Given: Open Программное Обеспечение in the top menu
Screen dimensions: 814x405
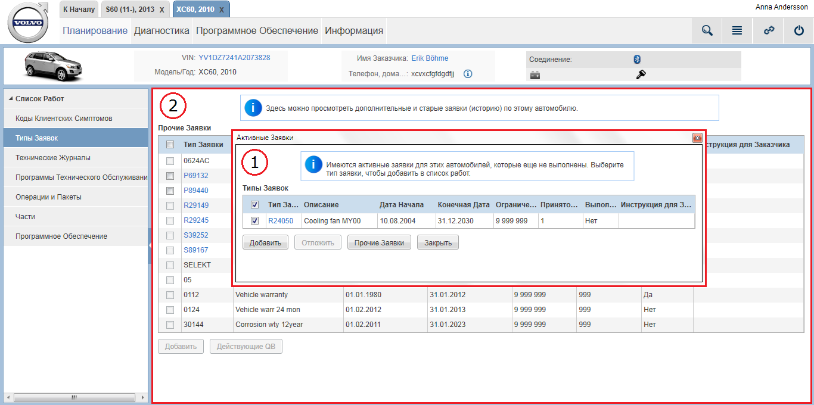Looking at the screenshot, I should (x=257, y=31).
